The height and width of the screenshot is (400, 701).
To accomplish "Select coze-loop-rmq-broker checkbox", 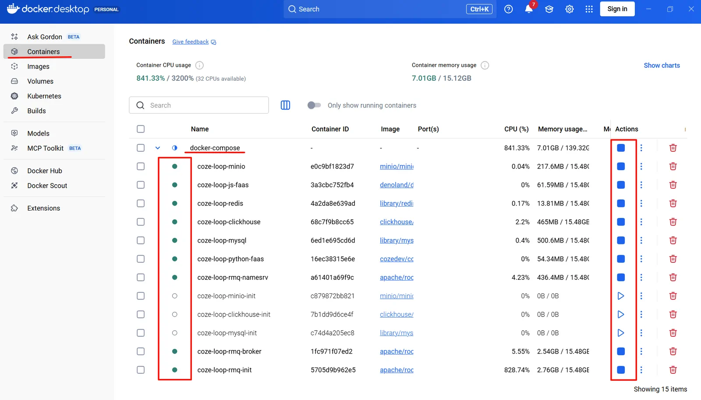I will (x=141, y=351).
